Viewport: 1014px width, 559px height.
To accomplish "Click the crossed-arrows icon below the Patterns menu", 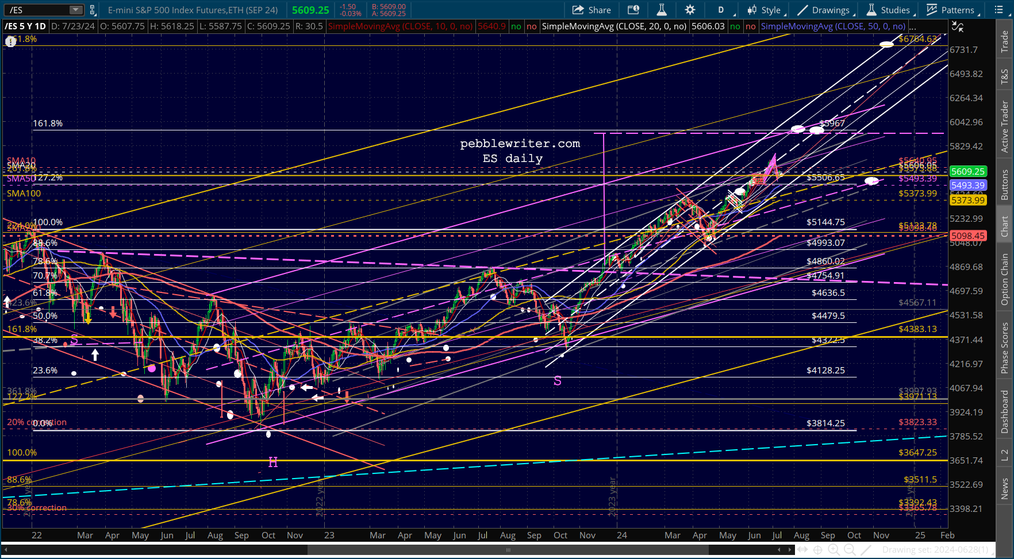I will pos(958,26).
